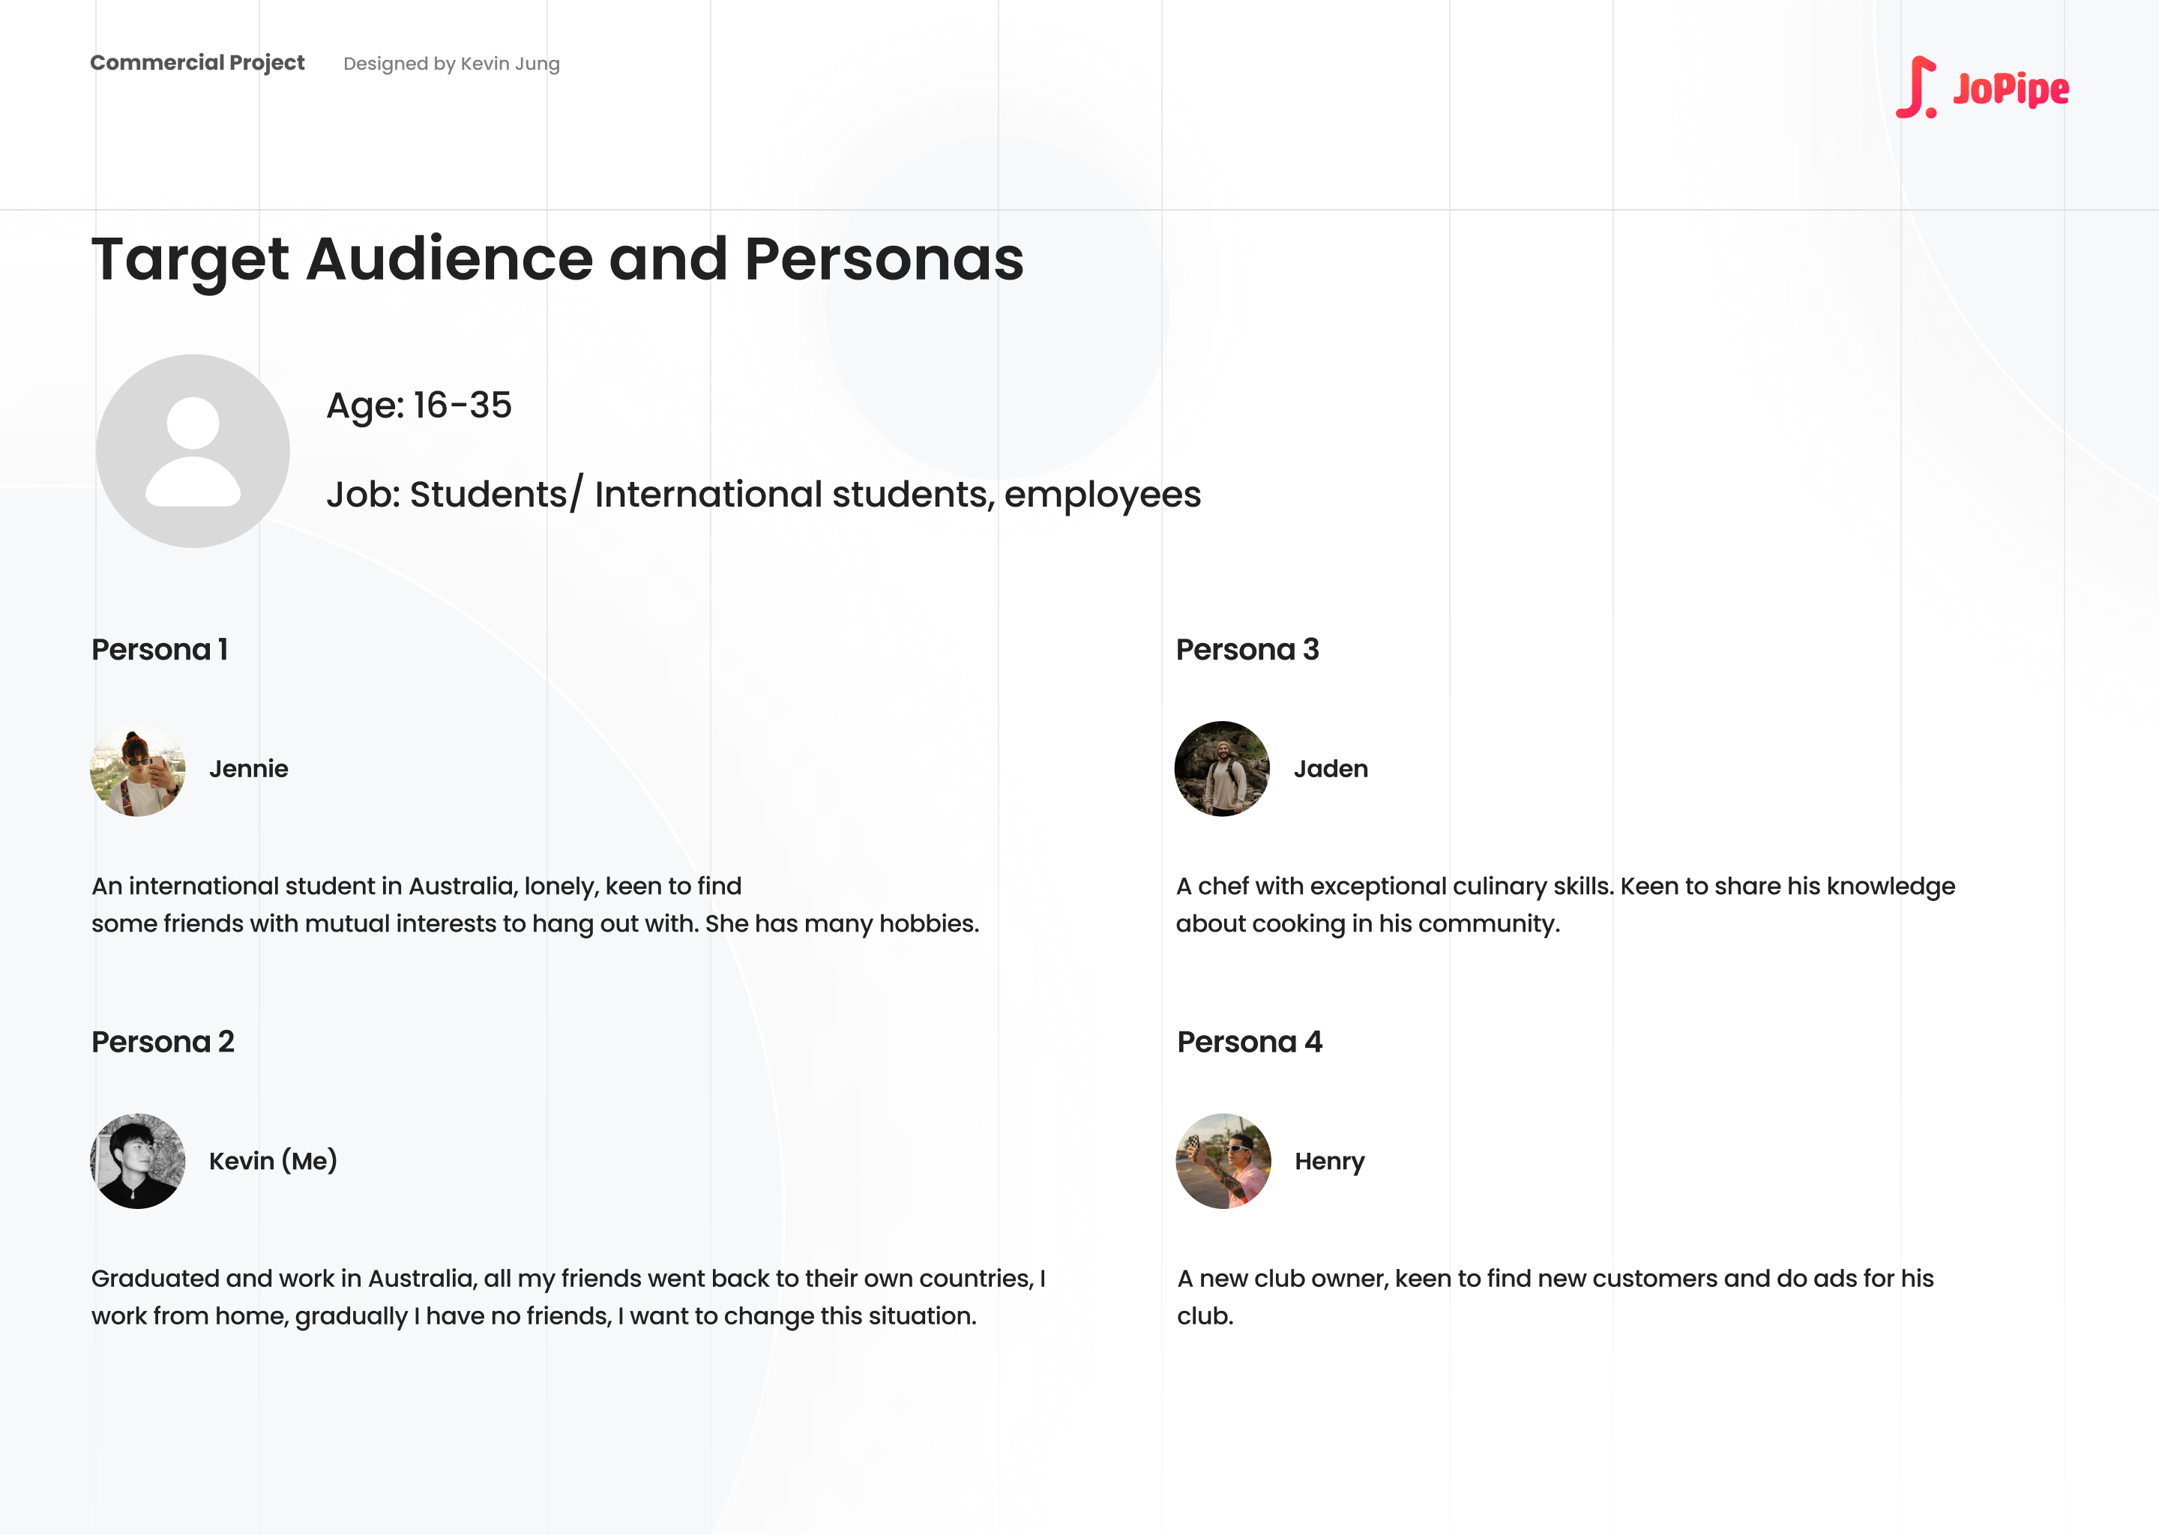Open Jennie's profile photo
Screen dimensions: 2159x1535
coord(138,768)
